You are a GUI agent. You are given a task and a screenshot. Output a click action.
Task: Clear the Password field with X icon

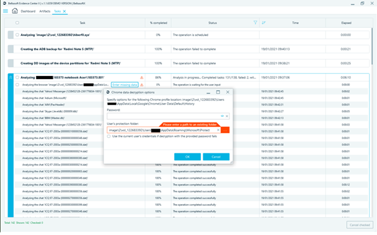[227, 116]
